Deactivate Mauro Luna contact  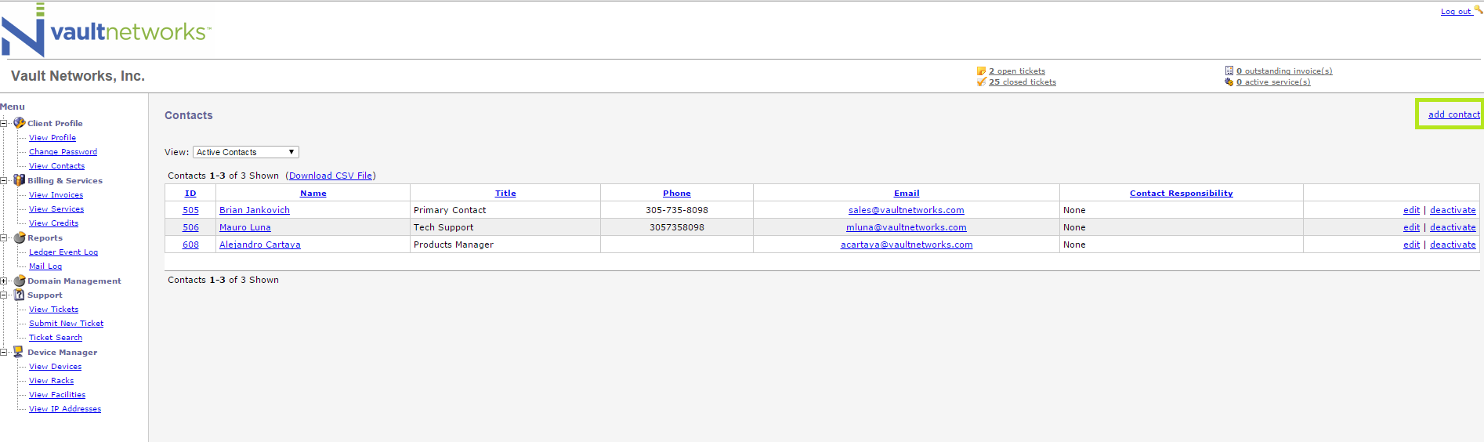(1453, 227)
